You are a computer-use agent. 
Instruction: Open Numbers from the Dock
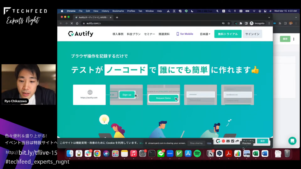coord(238,154)
